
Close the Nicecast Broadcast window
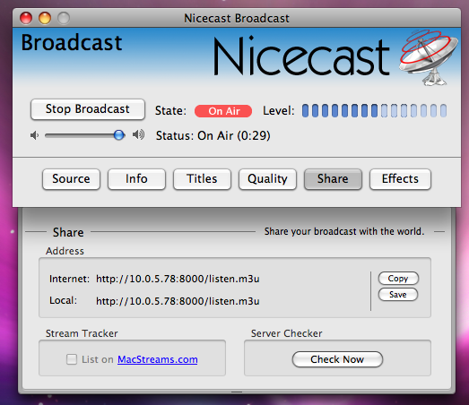(x=26, y=18)
